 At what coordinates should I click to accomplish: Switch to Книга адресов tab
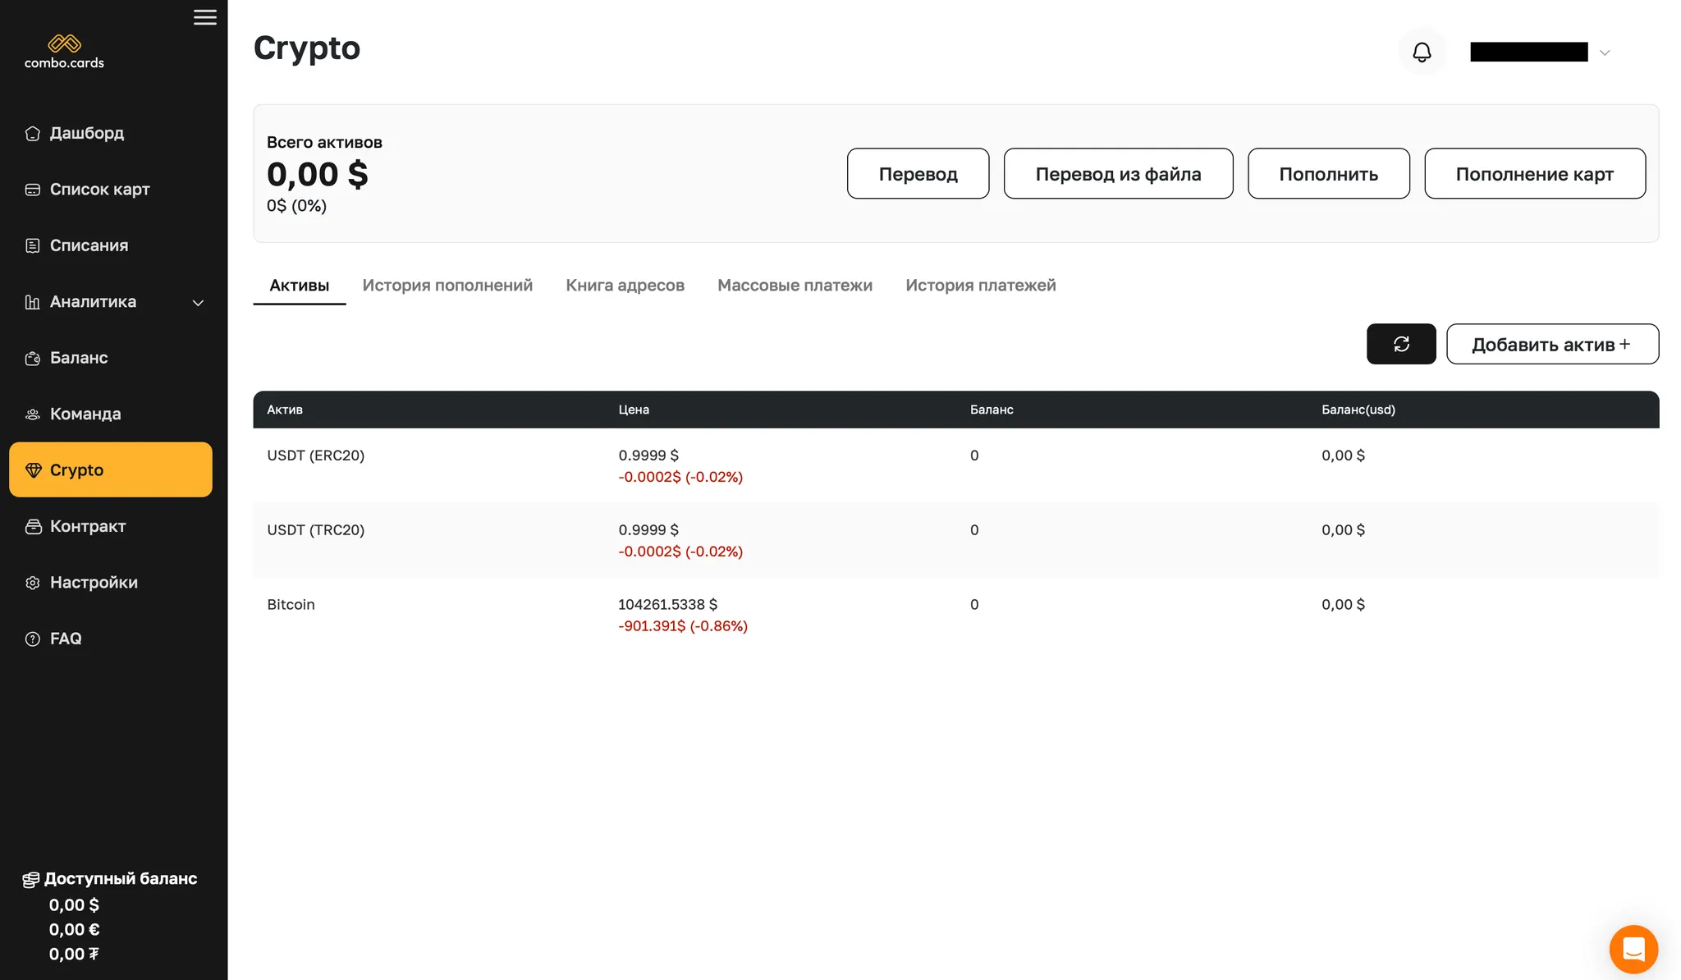click(625, 286)
